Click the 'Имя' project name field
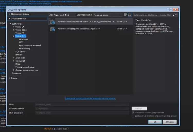 click(82, 104)
